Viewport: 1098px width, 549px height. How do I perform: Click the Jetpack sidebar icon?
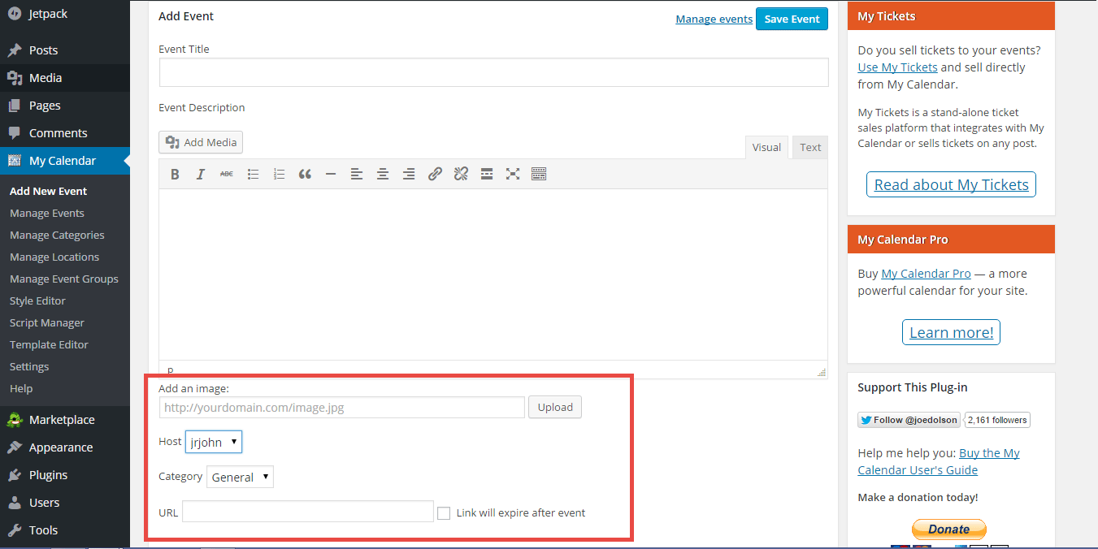coord(15,13)
